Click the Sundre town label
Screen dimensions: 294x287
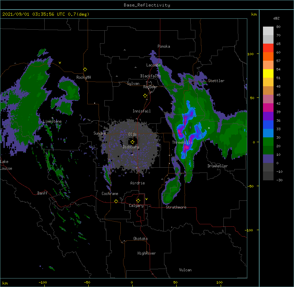(100, 133)
